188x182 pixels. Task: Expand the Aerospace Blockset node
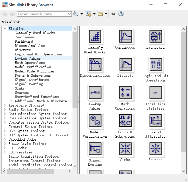(5, 105)
